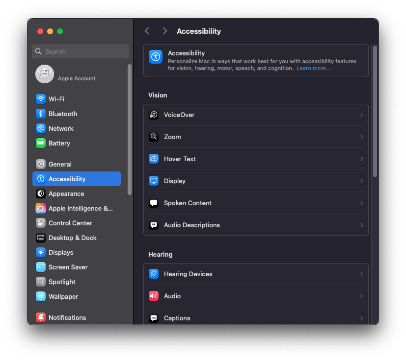
Task: Click the Wallpaper flower icon
Action: pos(41,296)
